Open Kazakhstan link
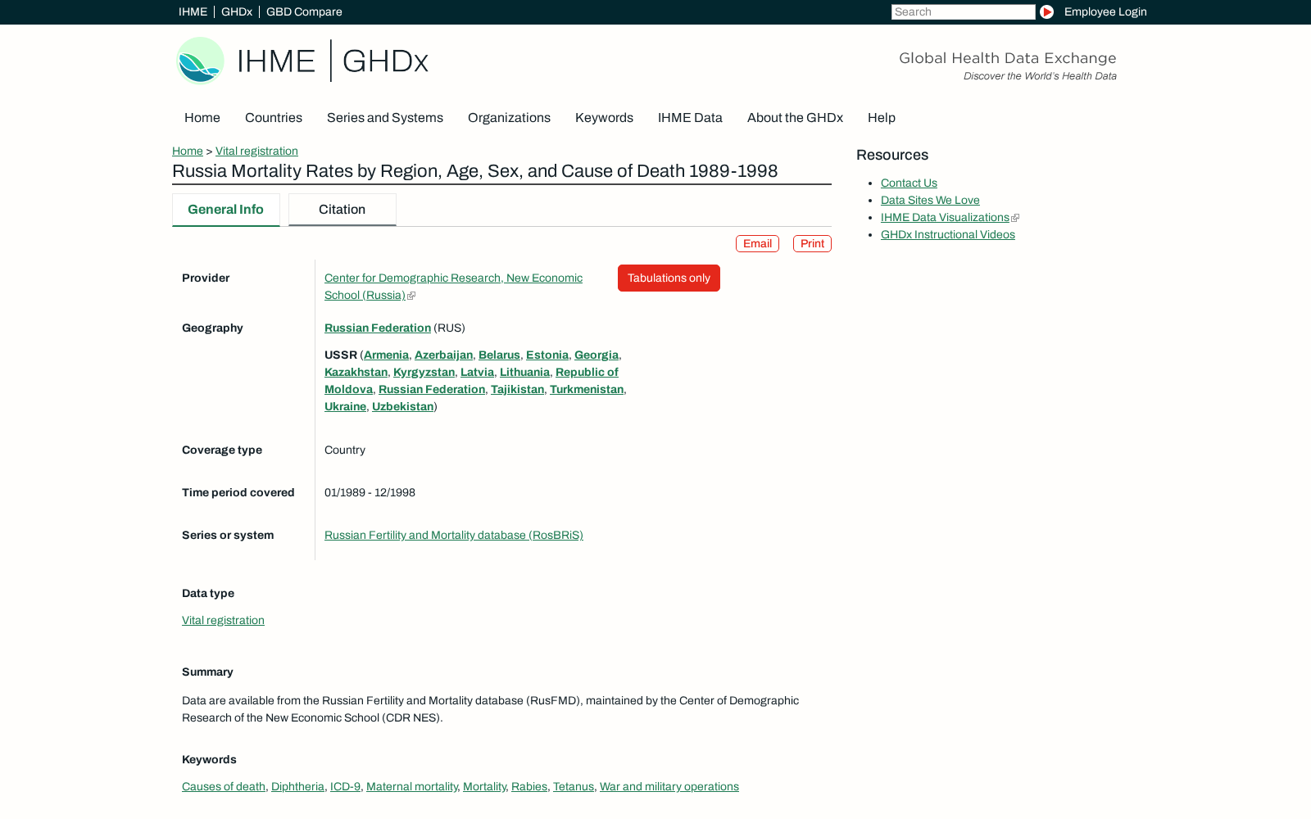 (356, 373)
